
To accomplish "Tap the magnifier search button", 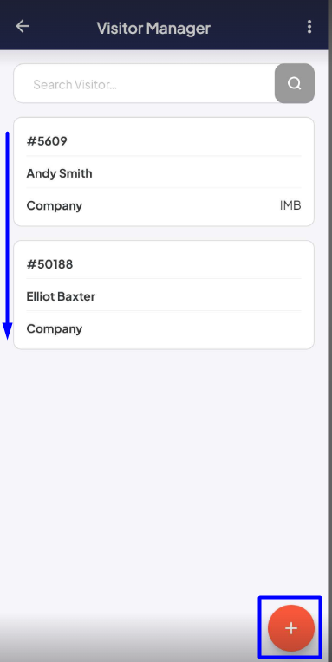I will 295,83.
